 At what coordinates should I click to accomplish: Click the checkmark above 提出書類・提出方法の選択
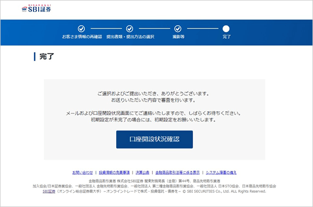tap(129, 29)
